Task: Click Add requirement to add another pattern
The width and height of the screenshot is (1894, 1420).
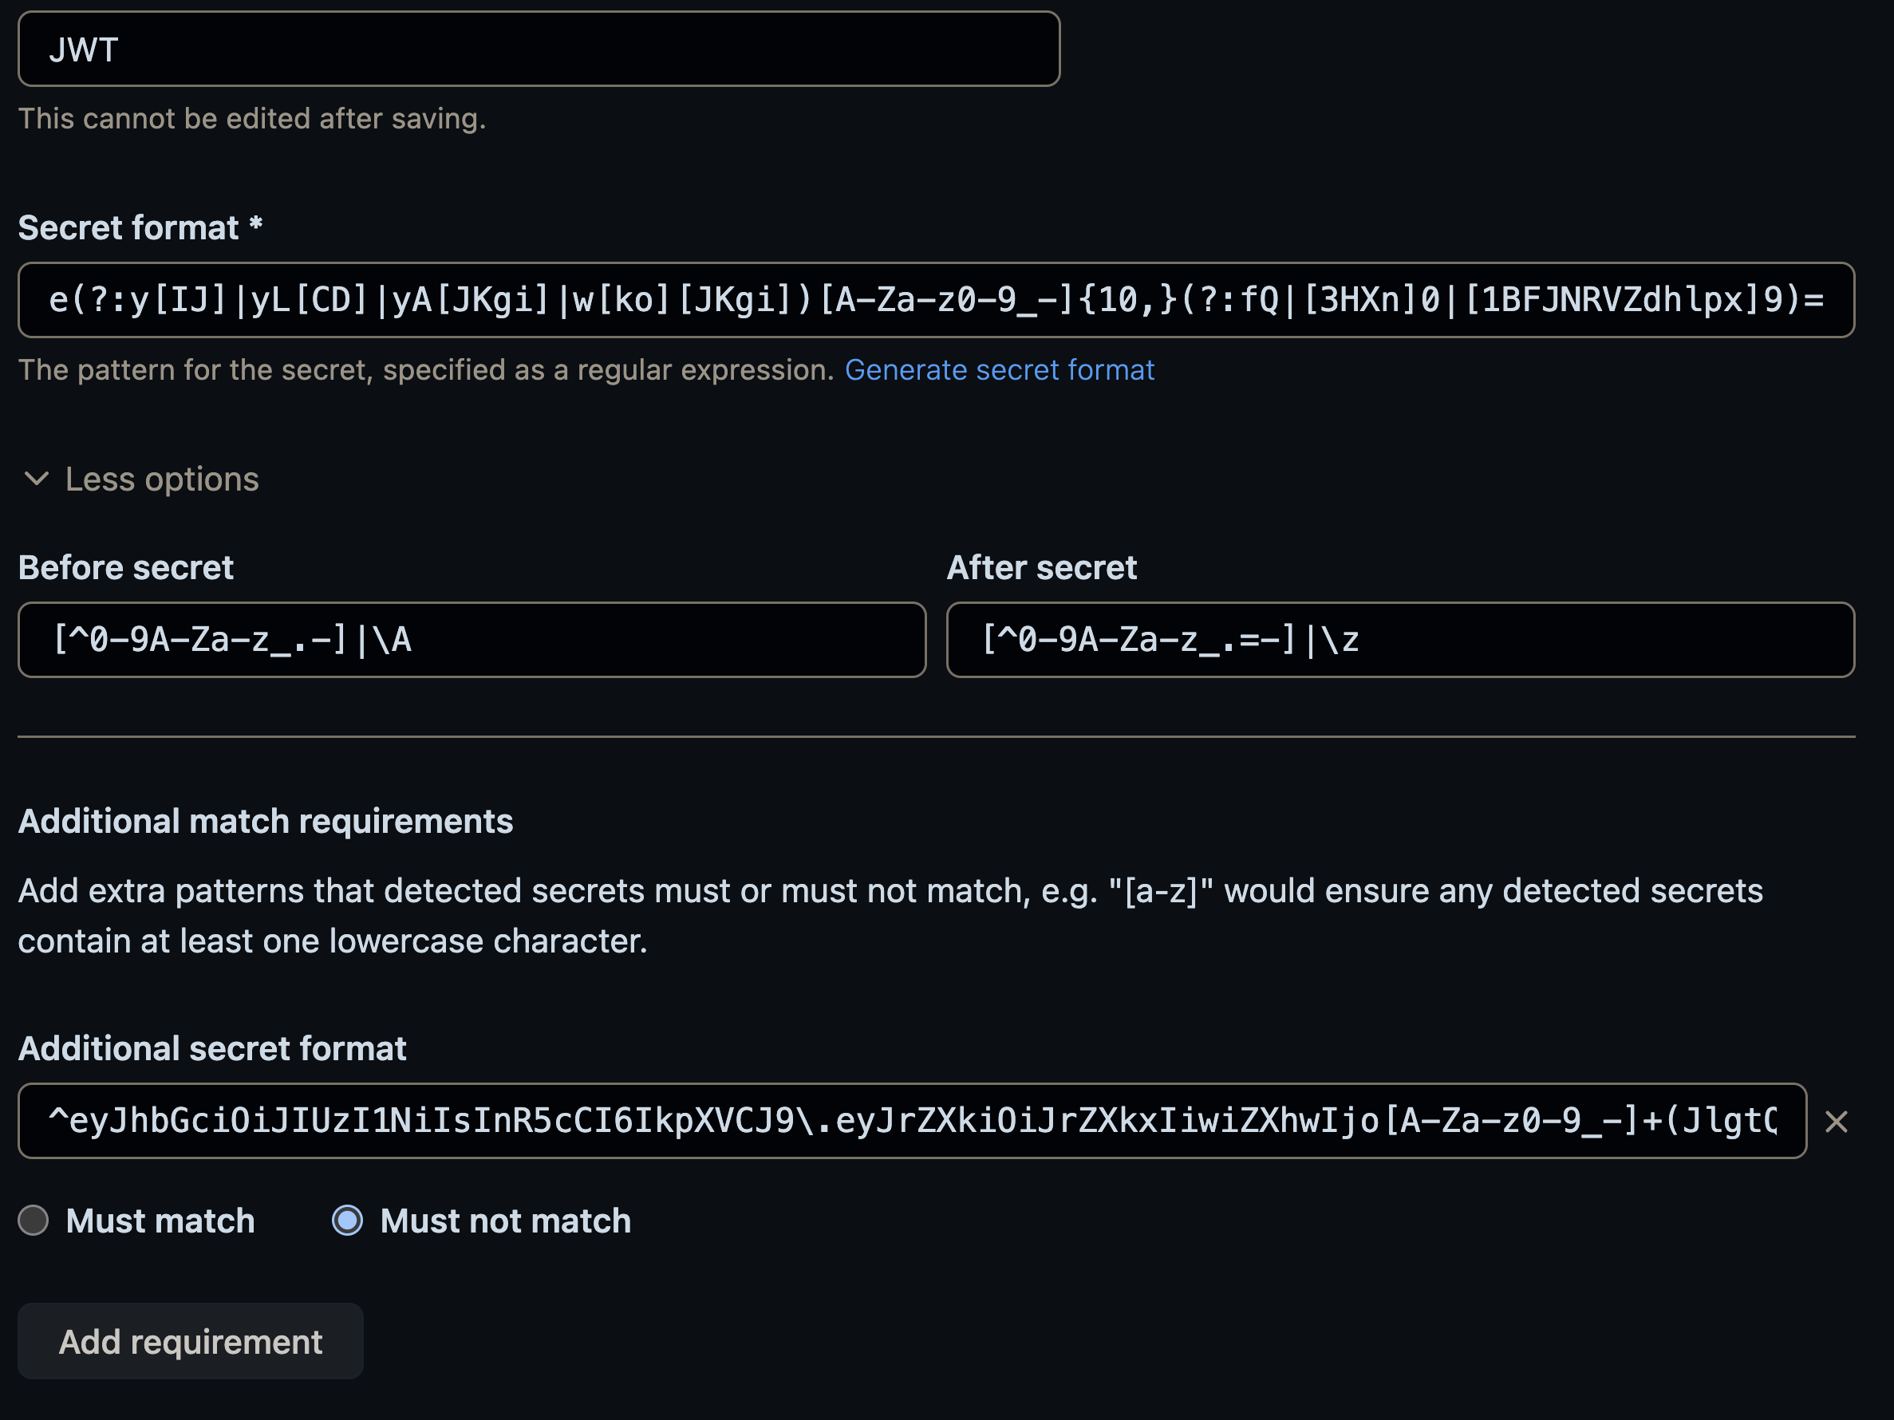Action: click(x=190, y=1341)
